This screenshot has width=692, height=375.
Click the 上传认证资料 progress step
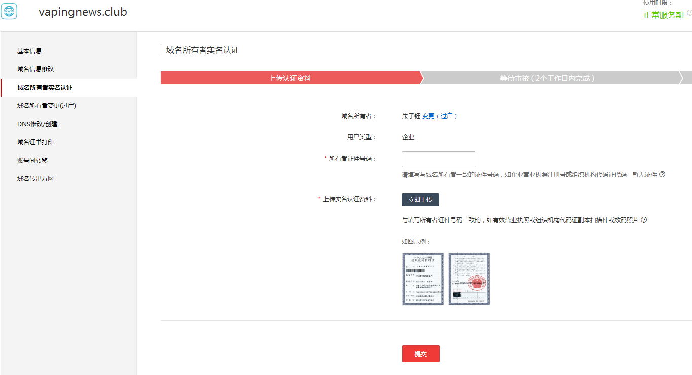[x=290, y=78]
